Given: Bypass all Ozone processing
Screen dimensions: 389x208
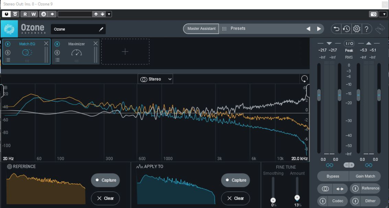Looking at the screenshot, I should pyautogui.click(x=333, y=176).
